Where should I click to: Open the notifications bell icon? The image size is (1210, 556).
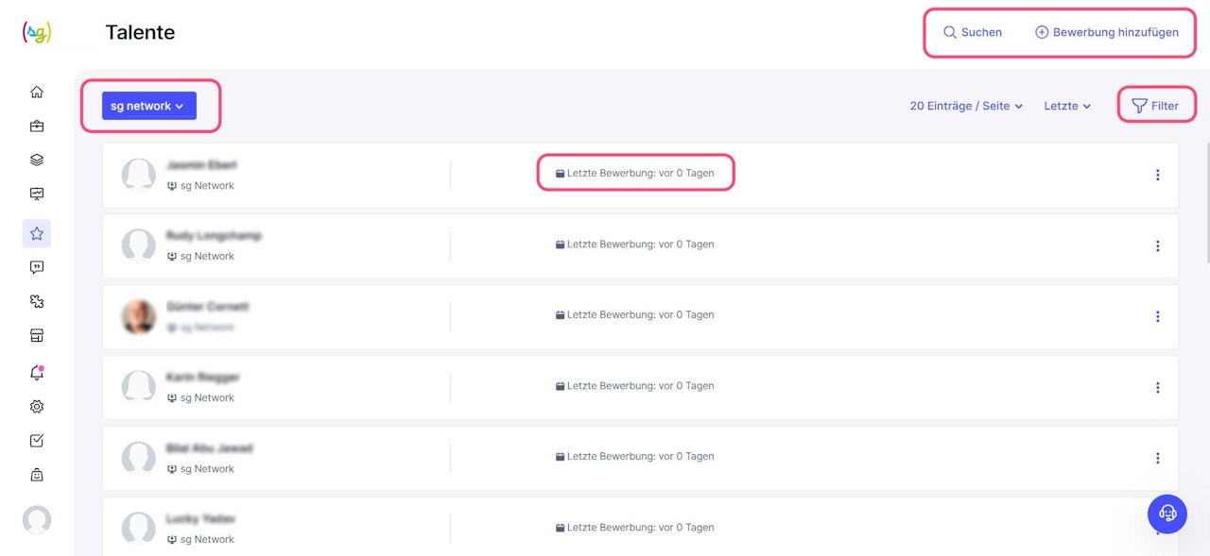pos(37,373)
